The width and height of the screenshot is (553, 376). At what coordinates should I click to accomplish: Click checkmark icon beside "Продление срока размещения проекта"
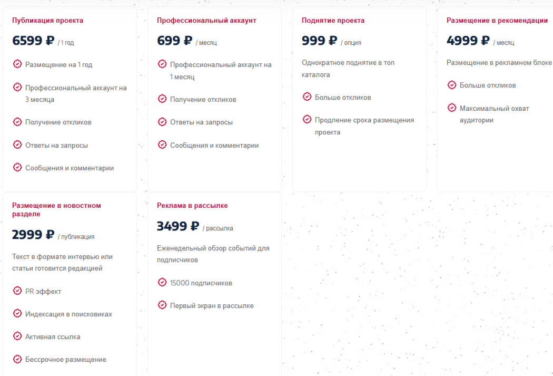click(307, 120)
